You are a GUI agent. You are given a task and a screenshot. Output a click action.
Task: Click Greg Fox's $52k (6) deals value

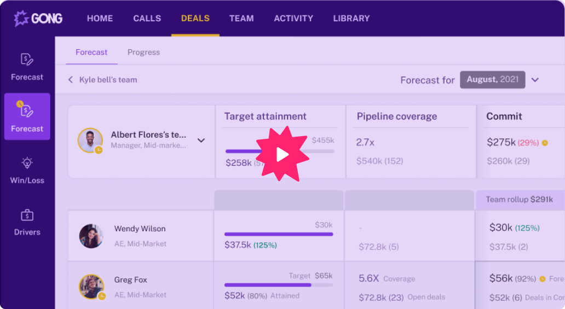pyautogui.click(x=505, y=298)
